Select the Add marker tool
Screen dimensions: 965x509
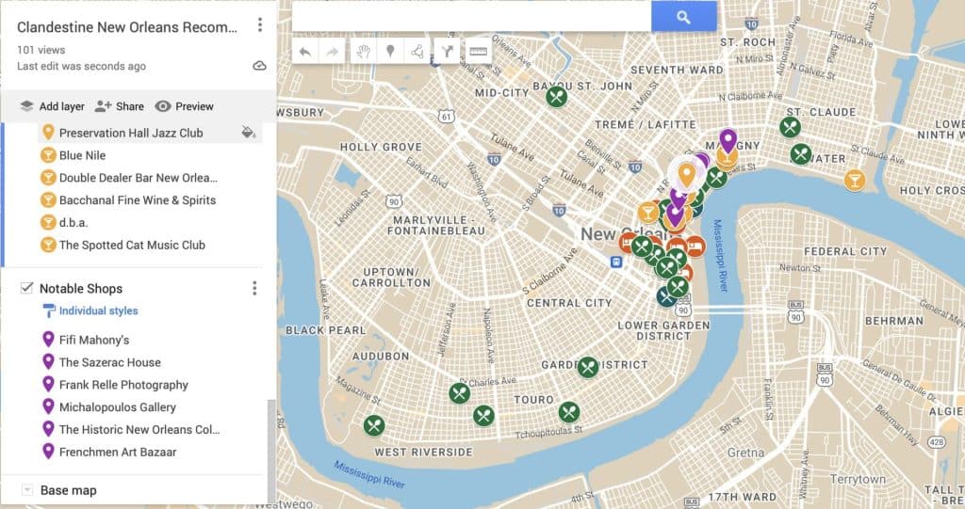click(x=389, y=51)
